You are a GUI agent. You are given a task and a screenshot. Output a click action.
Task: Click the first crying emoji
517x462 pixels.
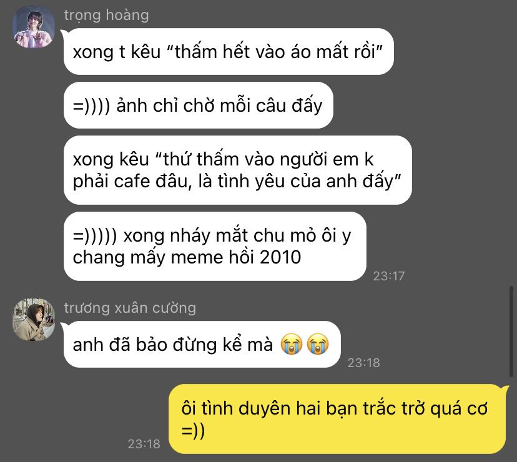click(x=291, y=344)
